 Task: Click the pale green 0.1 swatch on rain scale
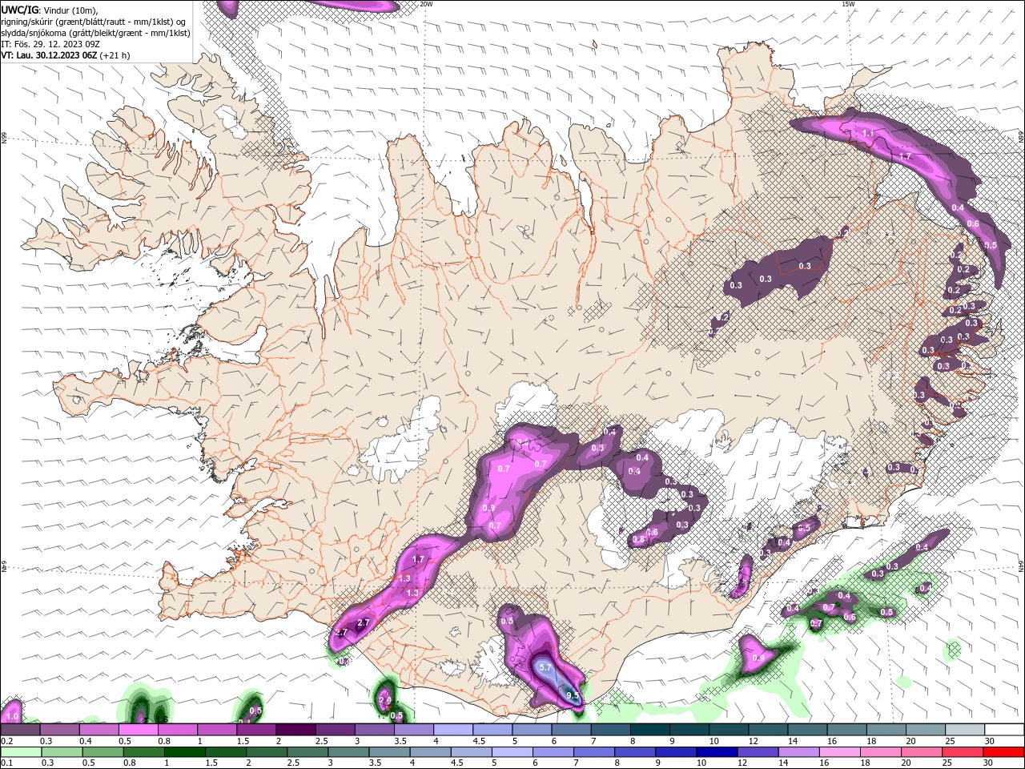pyautogui.click(x=20, y=752)
